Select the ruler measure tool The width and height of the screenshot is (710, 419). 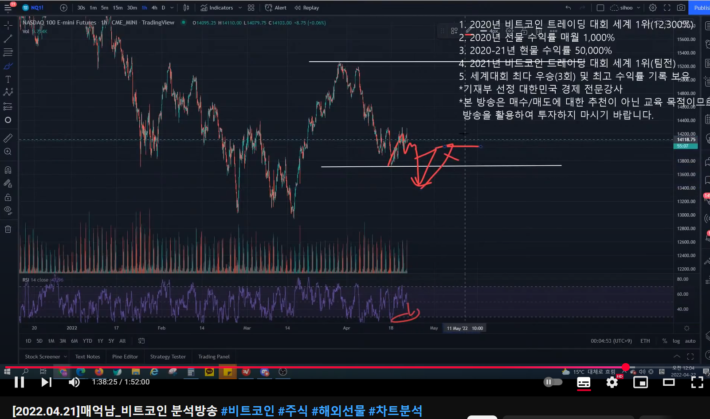click(8, 138)
